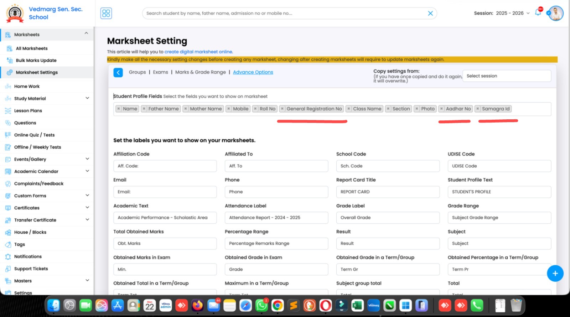
Task: Expand the Events/Gallery menu
Action: [87, 159]
